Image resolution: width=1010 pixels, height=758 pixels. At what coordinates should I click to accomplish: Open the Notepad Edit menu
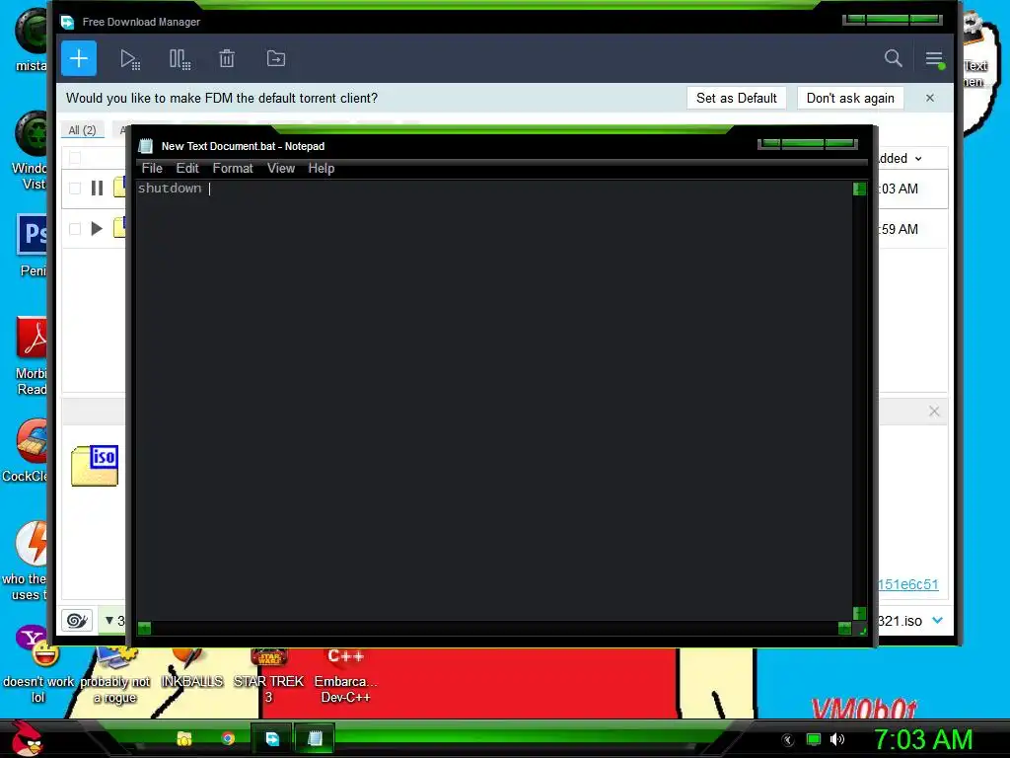click(187, 168)
